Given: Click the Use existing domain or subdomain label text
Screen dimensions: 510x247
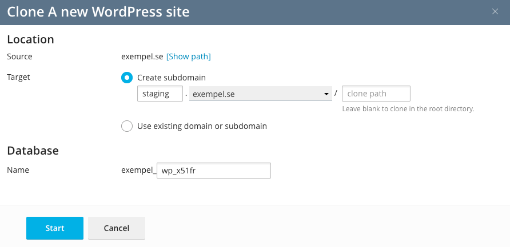Looking at the screenshot, I should tap(202, 126).
